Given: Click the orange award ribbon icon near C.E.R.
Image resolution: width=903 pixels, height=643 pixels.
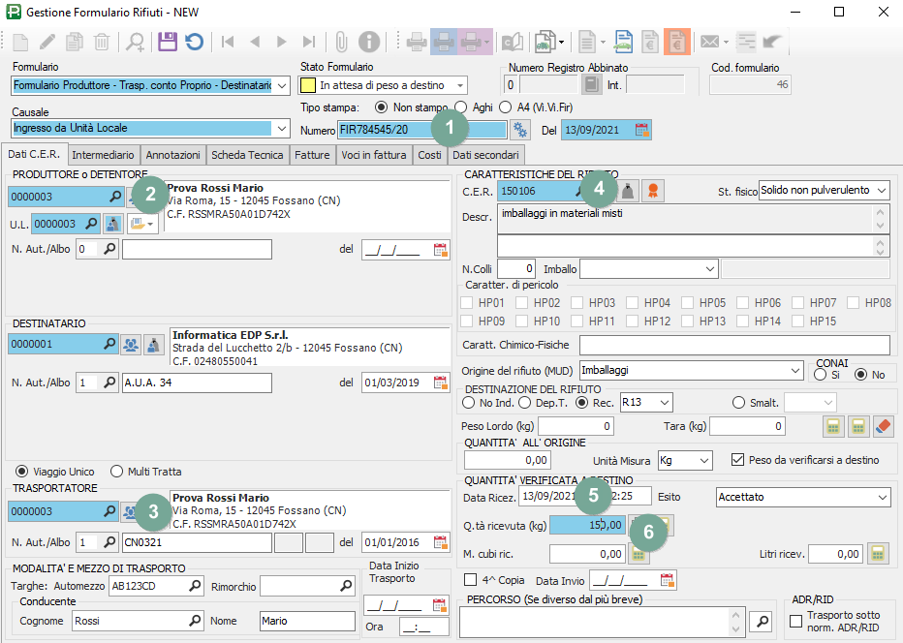Looking at the screenshot, I should click(654, 191).
